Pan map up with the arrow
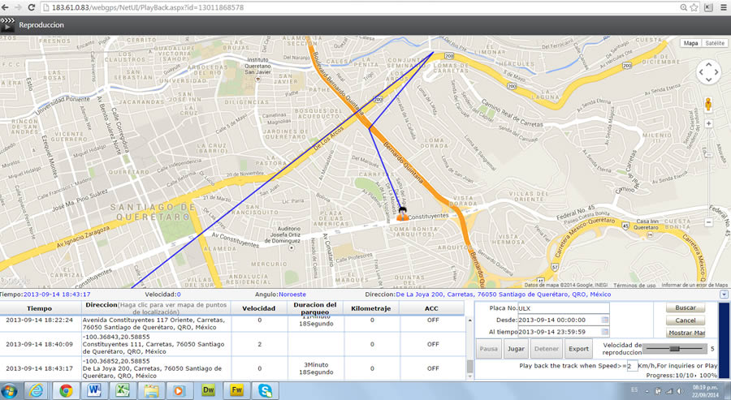Screen dimensions: 731x400 (x=708, y=65)
